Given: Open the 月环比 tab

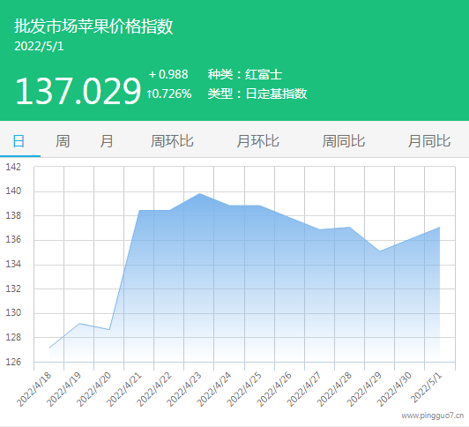Looking at the screenshot, I should pyautogui.click(x=257, y=141).
